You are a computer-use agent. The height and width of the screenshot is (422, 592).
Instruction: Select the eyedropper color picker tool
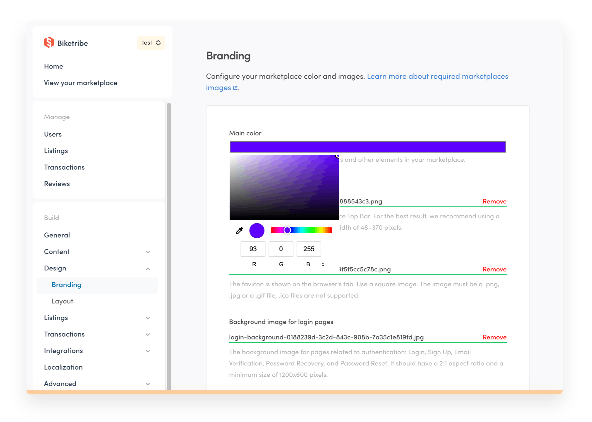pos(239,230)
